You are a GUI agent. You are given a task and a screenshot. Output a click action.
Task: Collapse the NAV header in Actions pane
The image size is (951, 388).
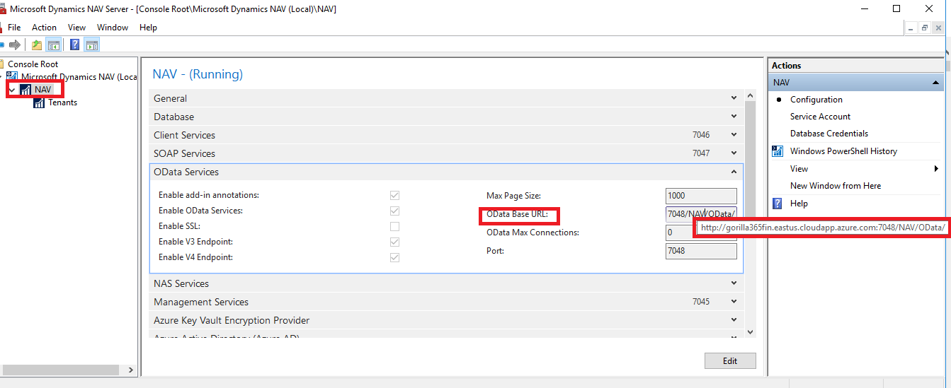point(935,83)
